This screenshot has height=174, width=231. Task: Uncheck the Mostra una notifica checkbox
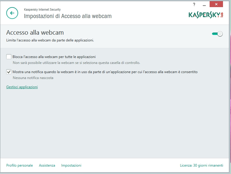(9, 72)
